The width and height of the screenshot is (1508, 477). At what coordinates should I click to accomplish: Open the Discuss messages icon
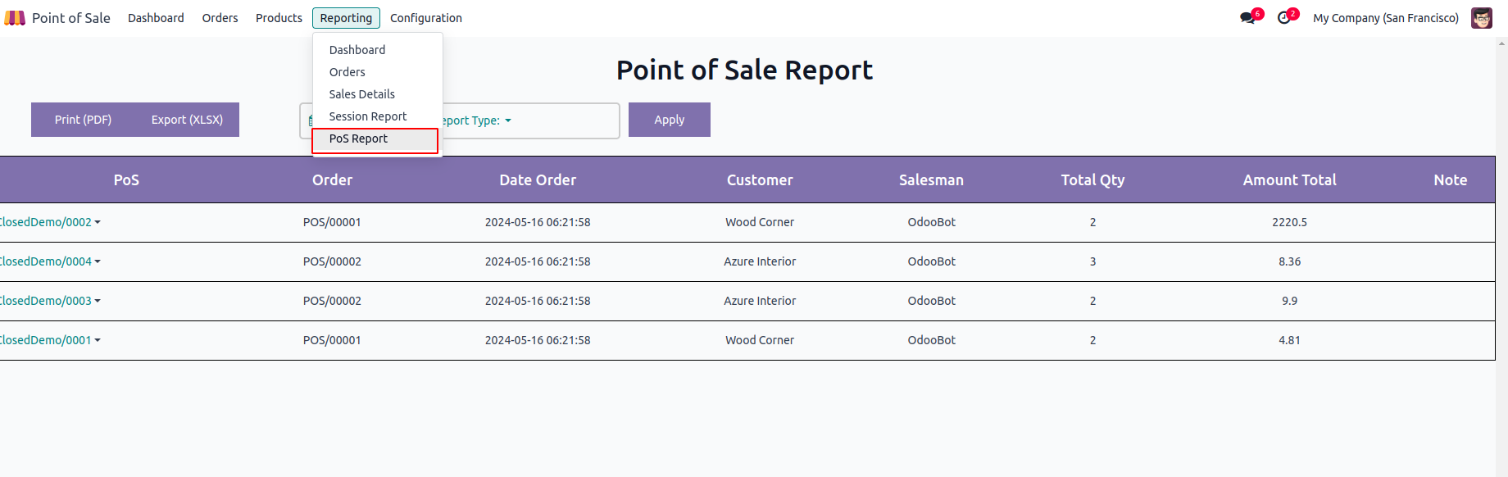point(1247,18)
